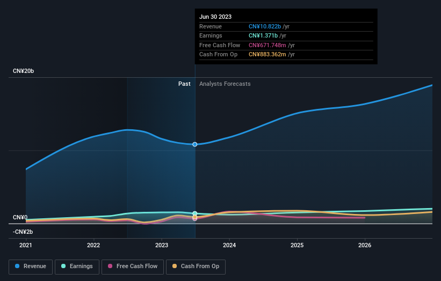Click the CN¥1.371b earnings value

click(x=263, y=35)
